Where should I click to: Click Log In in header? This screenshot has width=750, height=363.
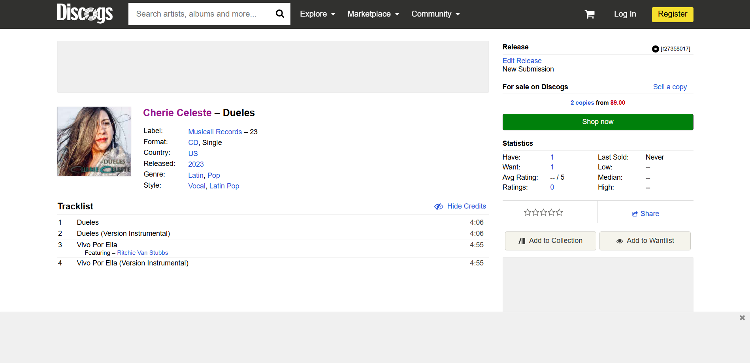click(625, 14)
